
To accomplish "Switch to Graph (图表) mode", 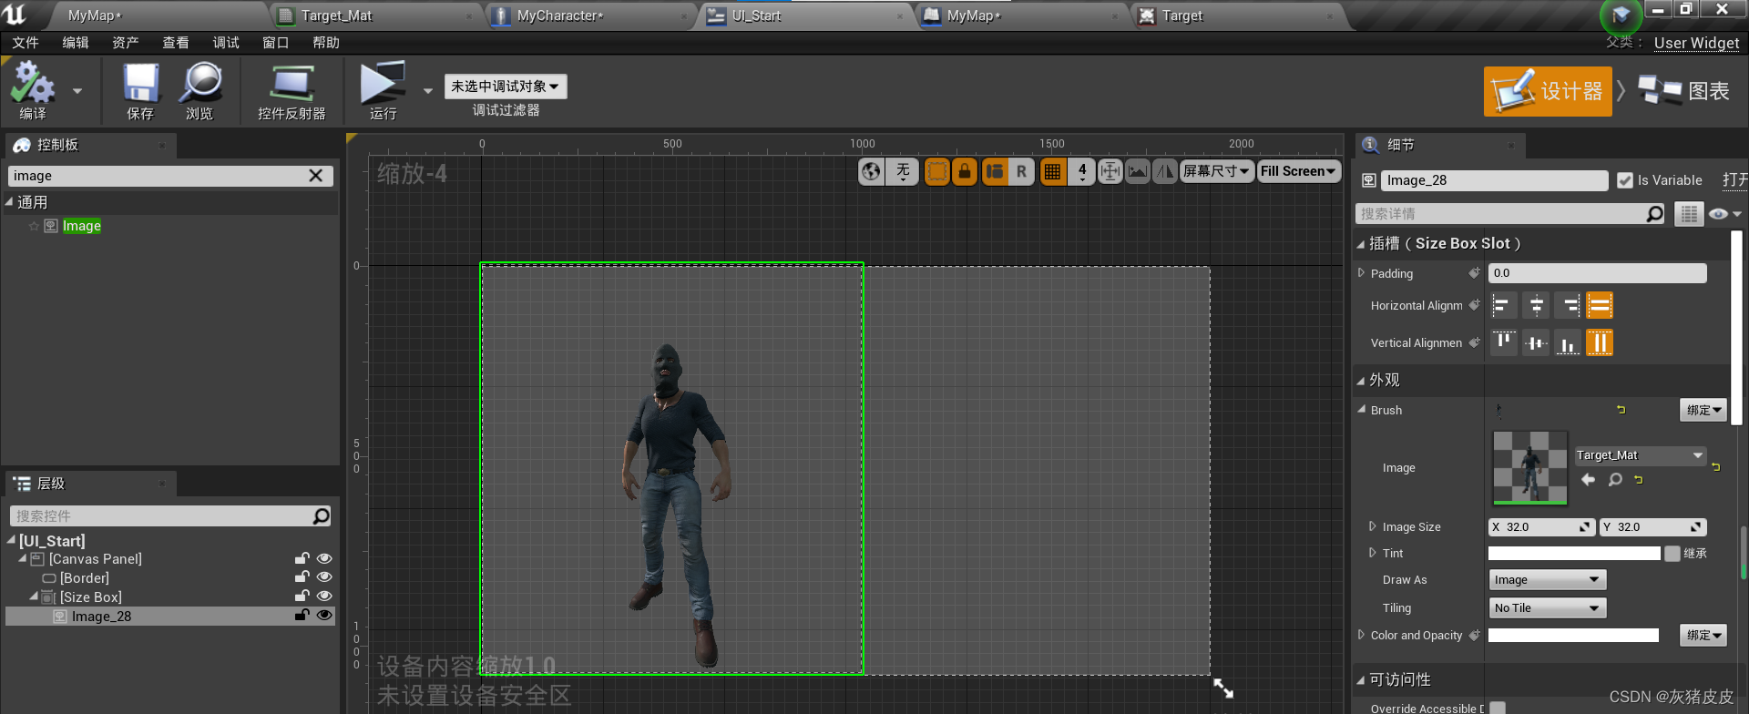I will (x=1684, y=91).
